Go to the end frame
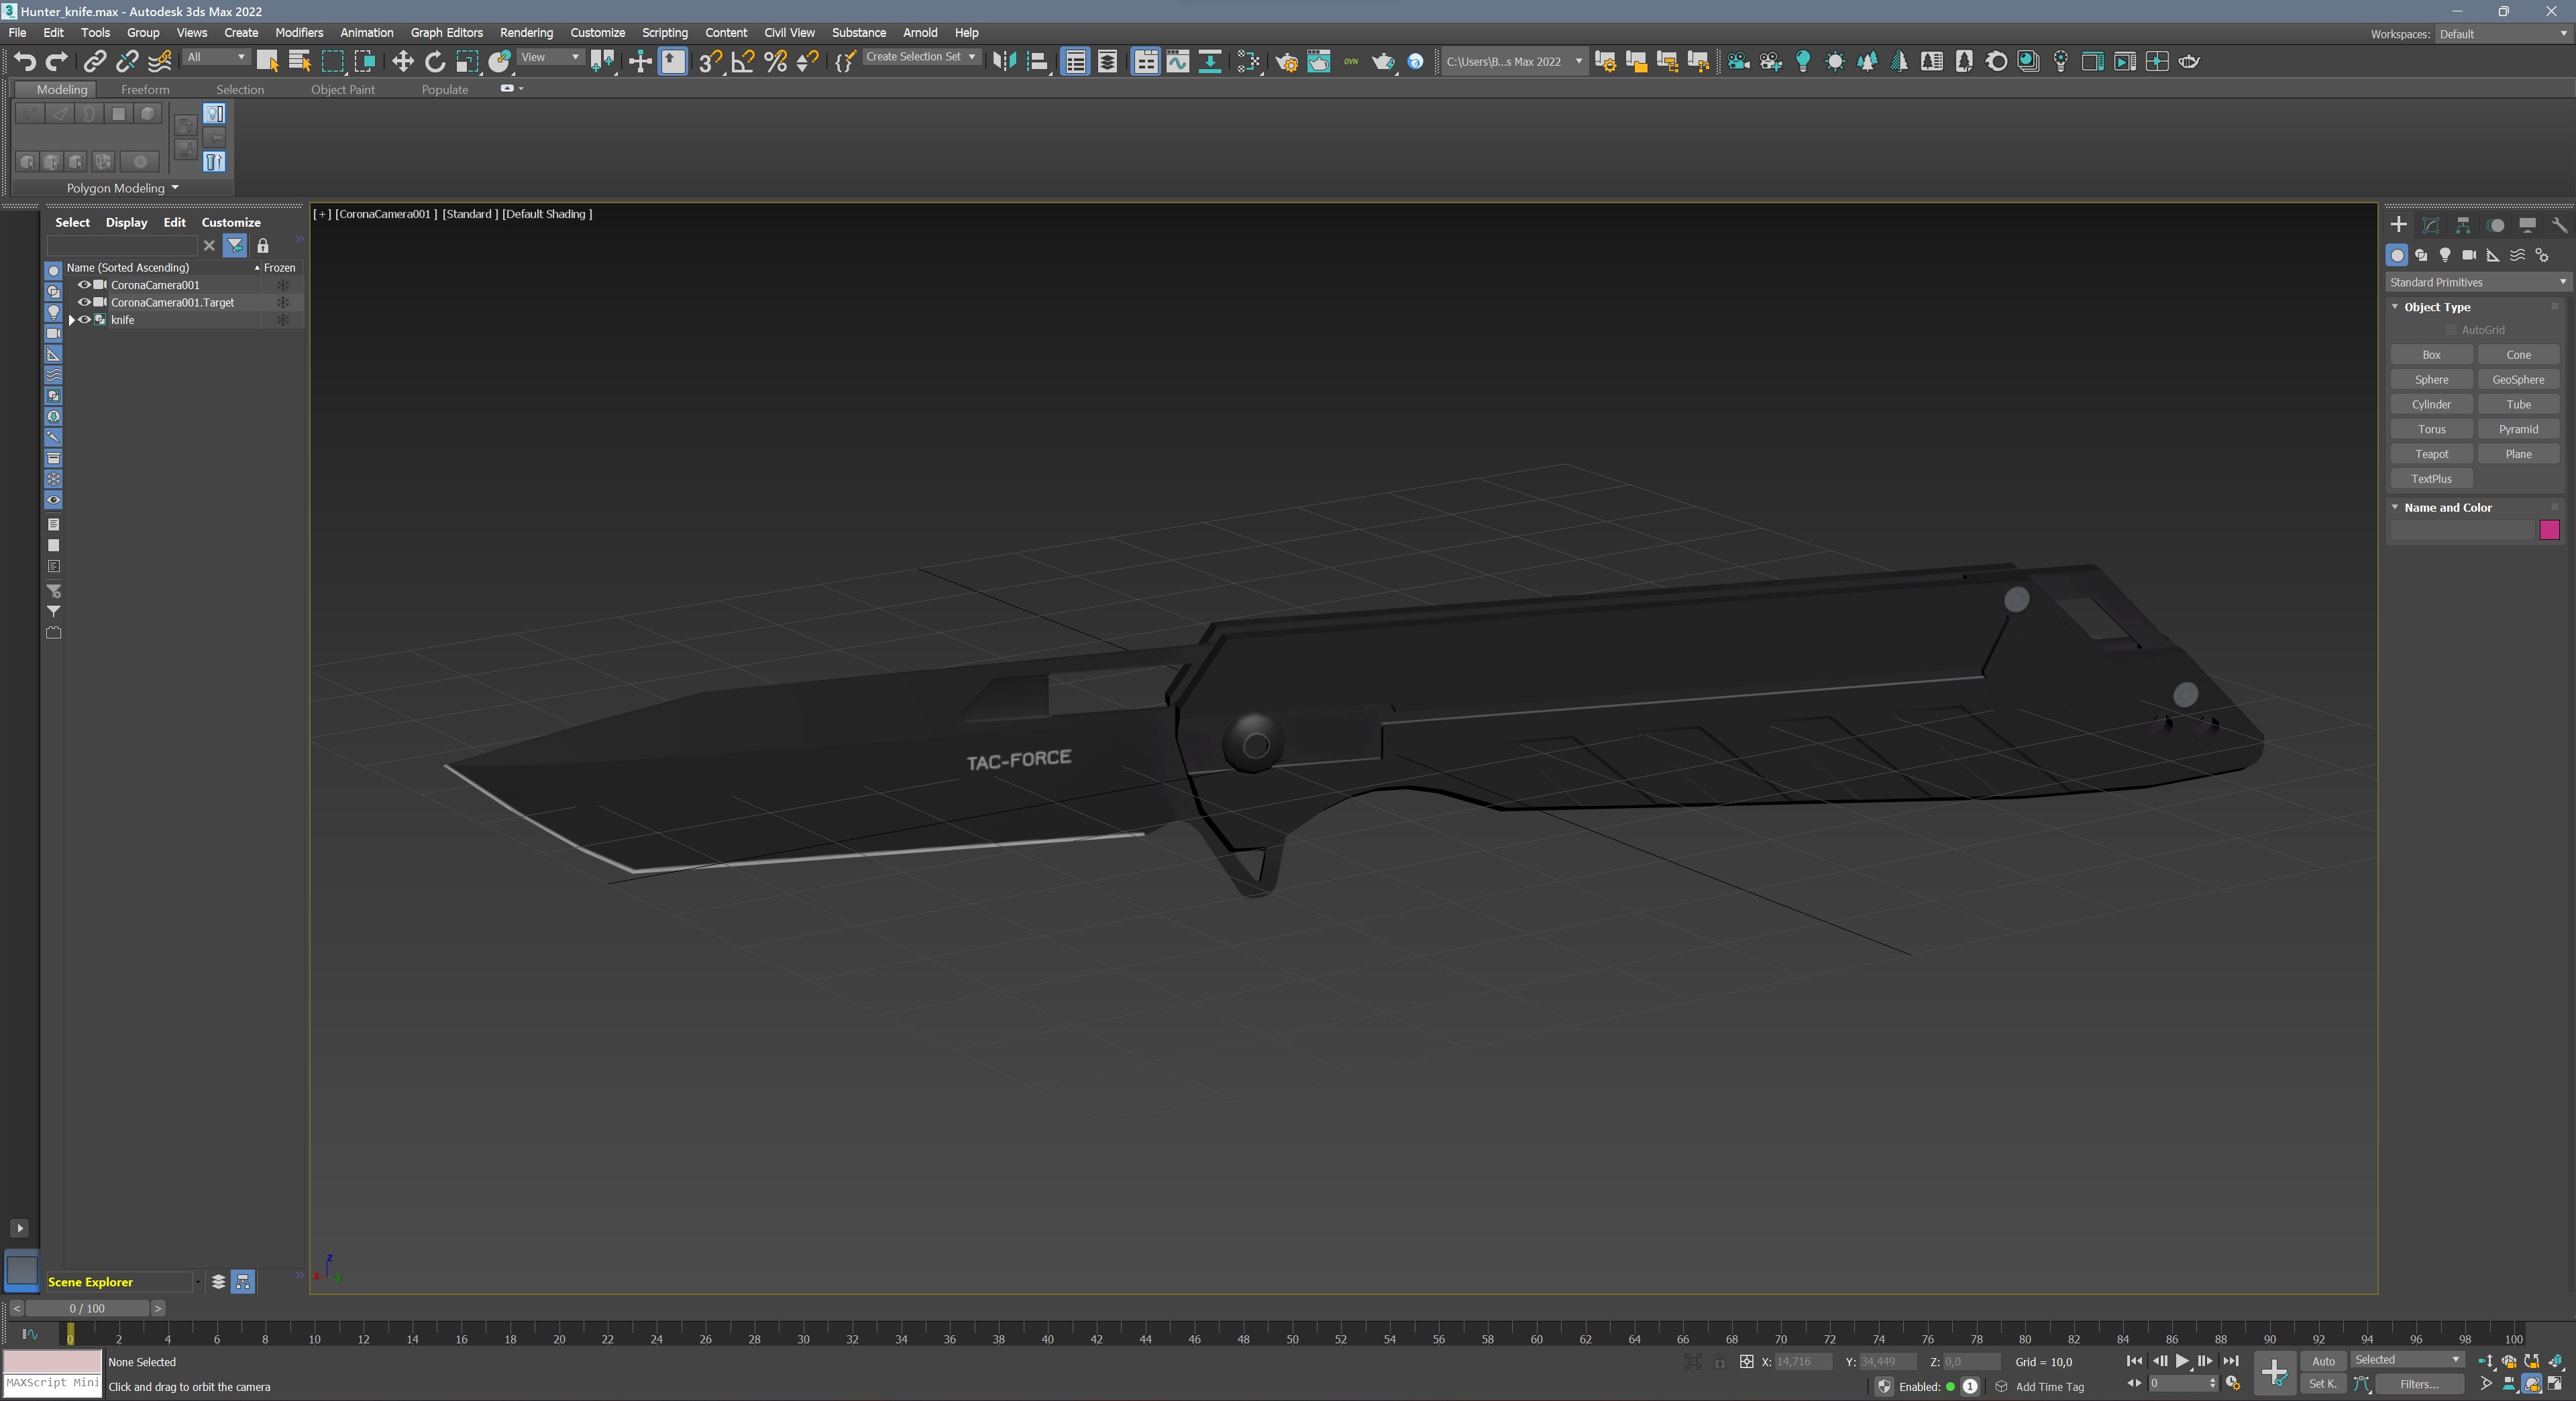Image resolution: width=2576 pixels, height=1401 pixels. point(2231,1361)
